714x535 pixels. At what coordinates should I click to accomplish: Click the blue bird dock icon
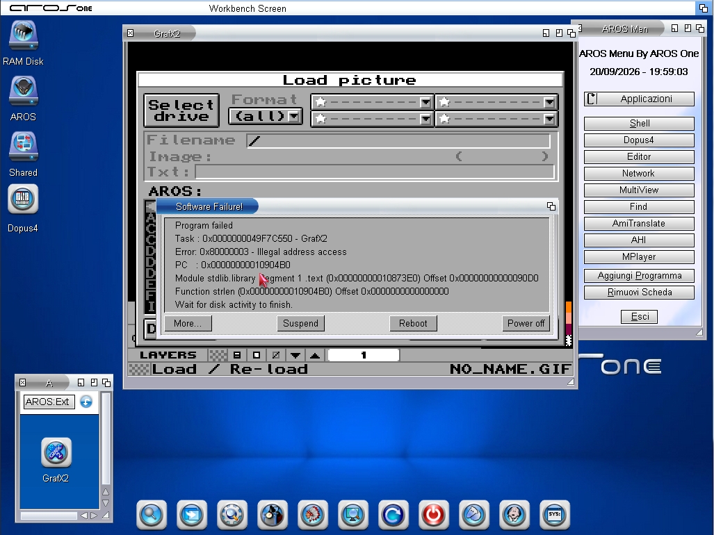pos(474,515)
